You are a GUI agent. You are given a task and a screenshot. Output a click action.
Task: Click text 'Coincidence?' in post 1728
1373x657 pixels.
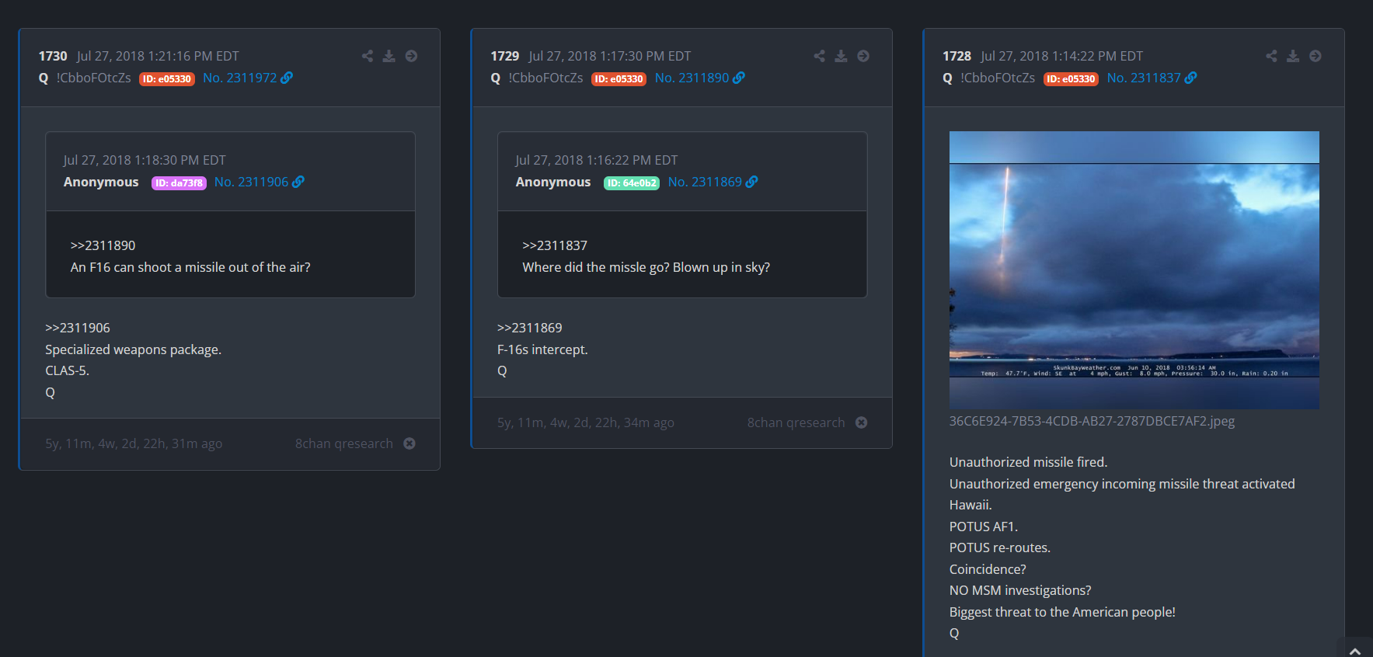[988, 569]
